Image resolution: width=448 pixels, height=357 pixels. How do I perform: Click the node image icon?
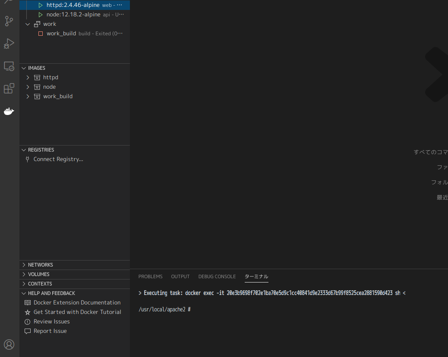(37, 87)
